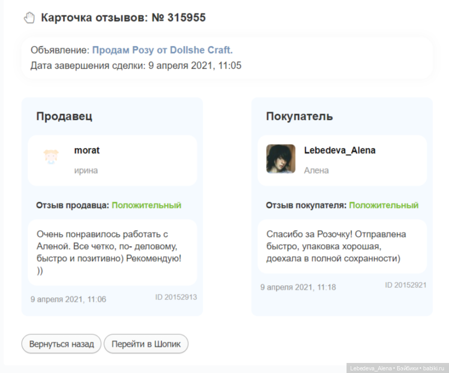Click the buyer's Положительный review status
Viewport: 449px width, 373px height.
[383, 205]
